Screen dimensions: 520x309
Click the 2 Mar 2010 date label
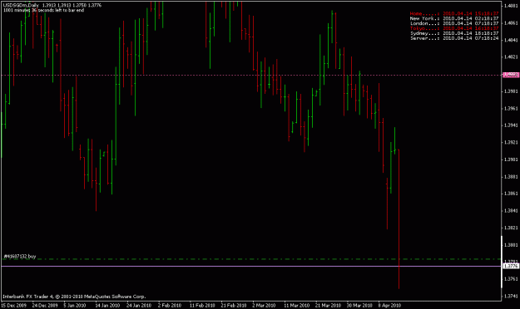point(264,306)
